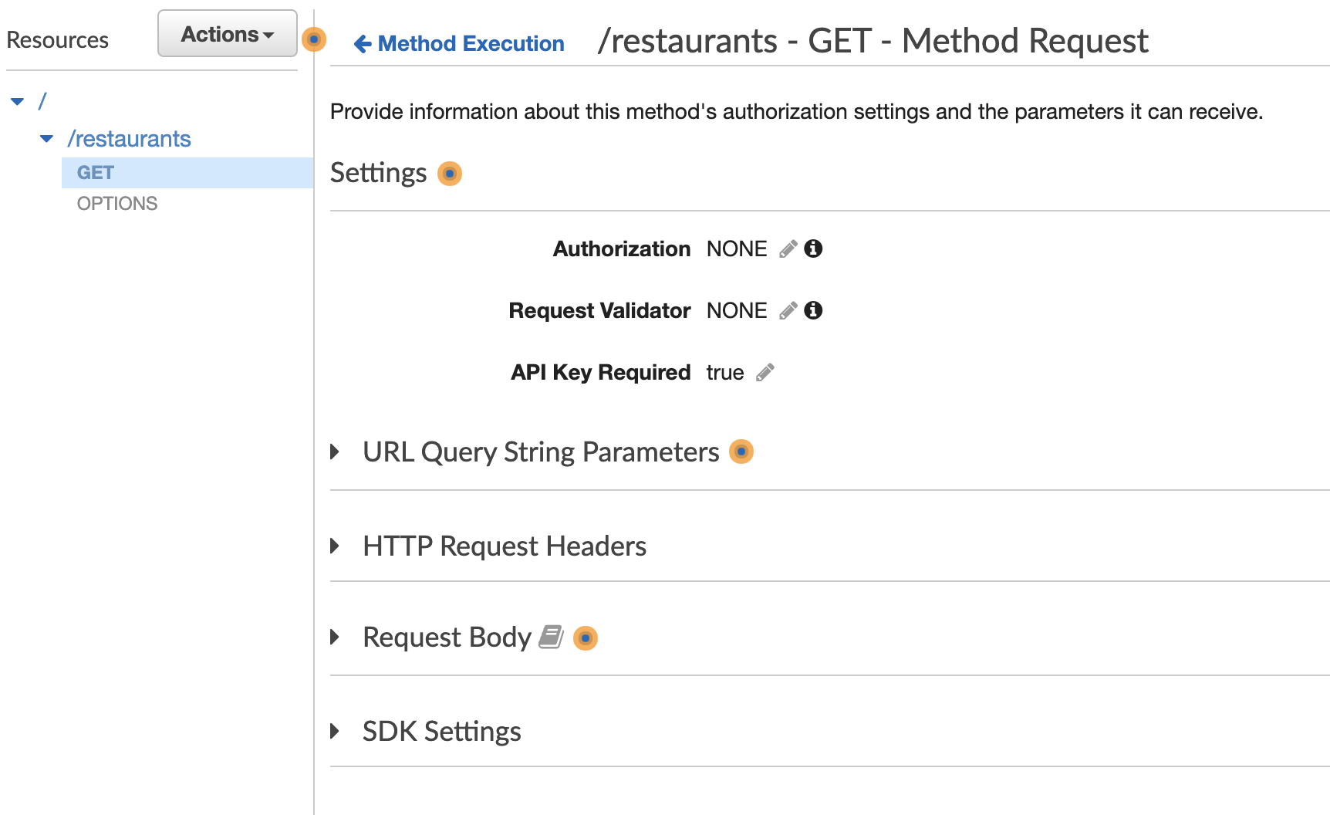Navigate back via Method Execution link
This screenshot has width=1330, height=815.
(471, 43)
